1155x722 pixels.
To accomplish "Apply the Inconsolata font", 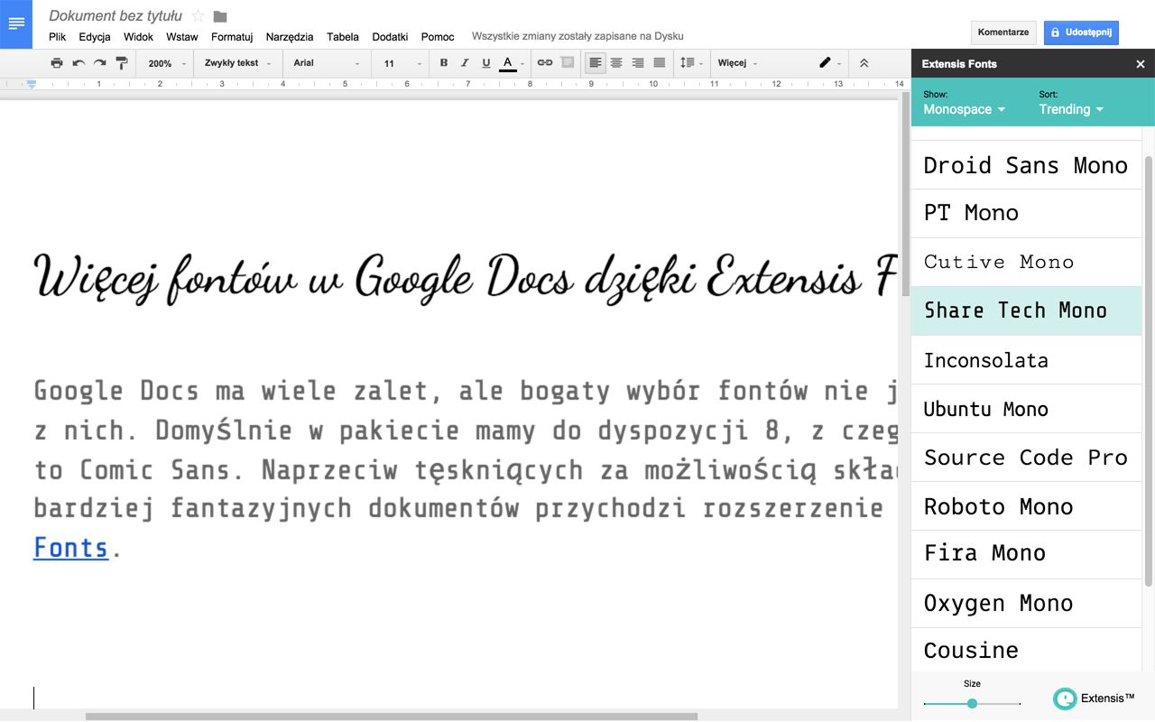I will (1026, 360).
